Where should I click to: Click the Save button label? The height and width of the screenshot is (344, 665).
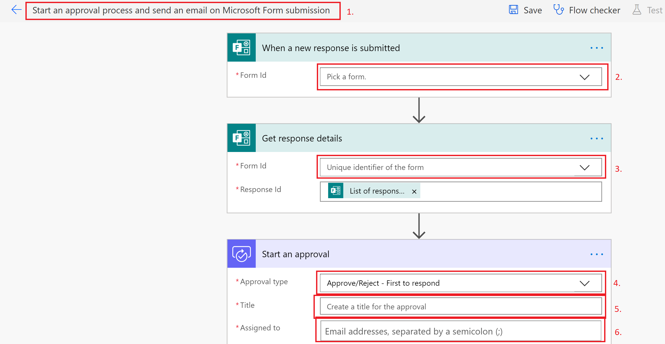533,10
